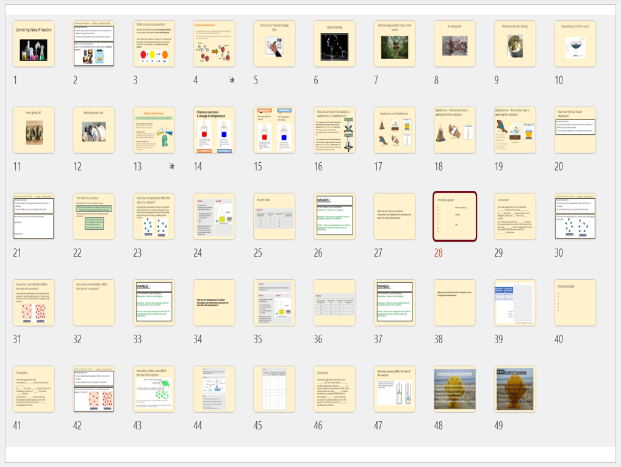This screenshot has height=467, width=621.
Task: Select slide 47 about pressure affecting rate
Action: click(x=395, y=389)
